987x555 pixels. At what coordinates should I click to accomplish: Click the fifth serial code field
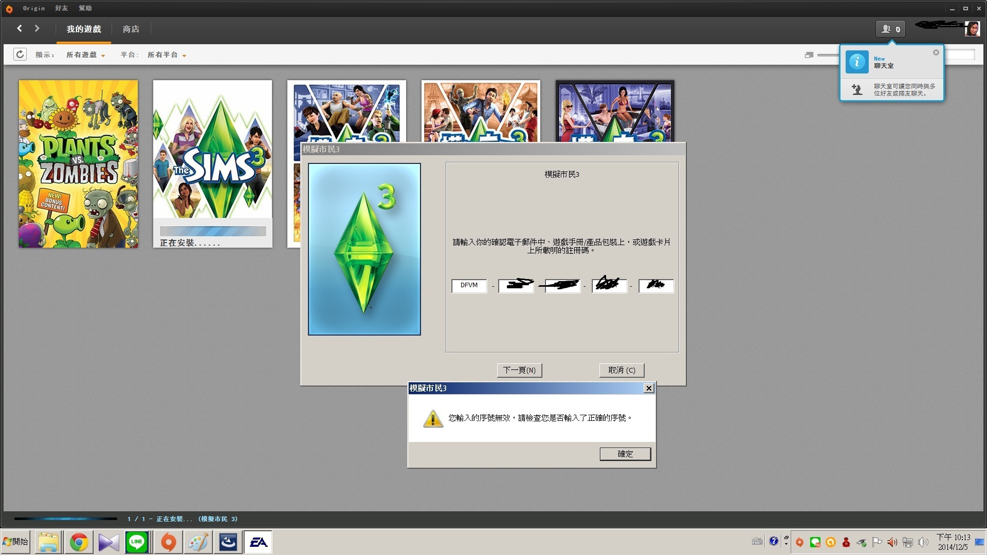[656, 286]
